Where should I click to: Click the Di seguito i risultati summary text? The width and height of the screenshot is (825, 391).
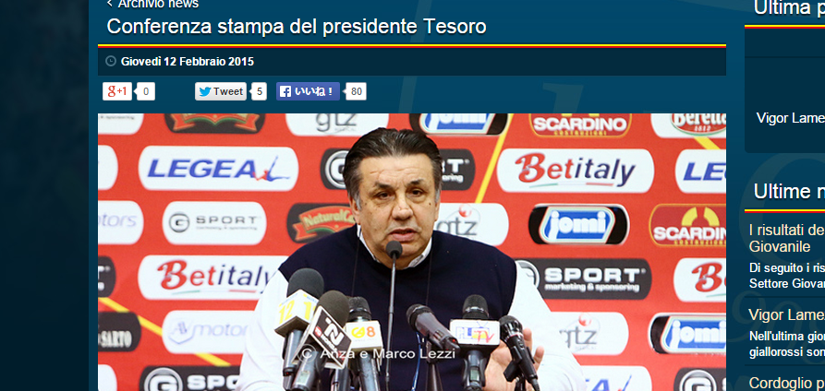pyautogui.click(x=787, y=276)
